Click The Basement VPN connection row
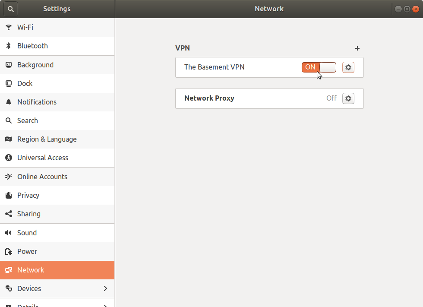The height and width of the screenshot is (307, 423). coord(269,67)
